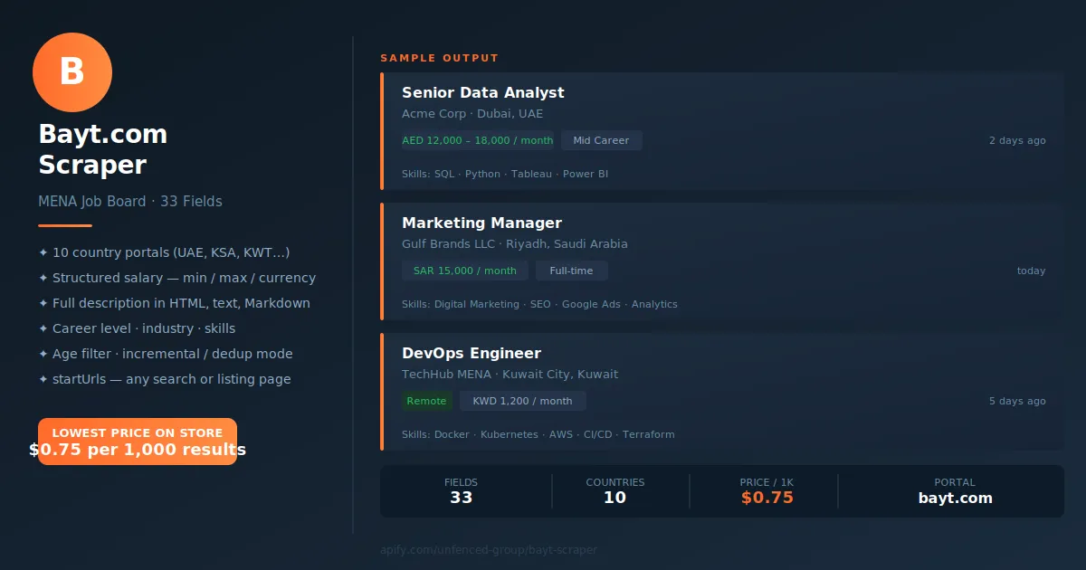1086x570 pixels.
Task: Click the PRICE / 1K $0.75 stat
Action: 767,491
